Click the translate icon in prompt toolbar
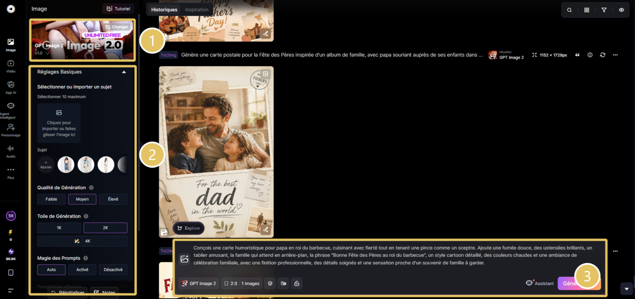The width and height of the screenshot is (635, 299). (x=283, y=283)
